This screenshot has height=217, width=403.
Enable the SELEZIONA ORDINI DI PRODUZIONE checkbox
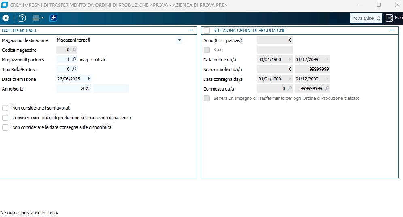pos(207,31)
